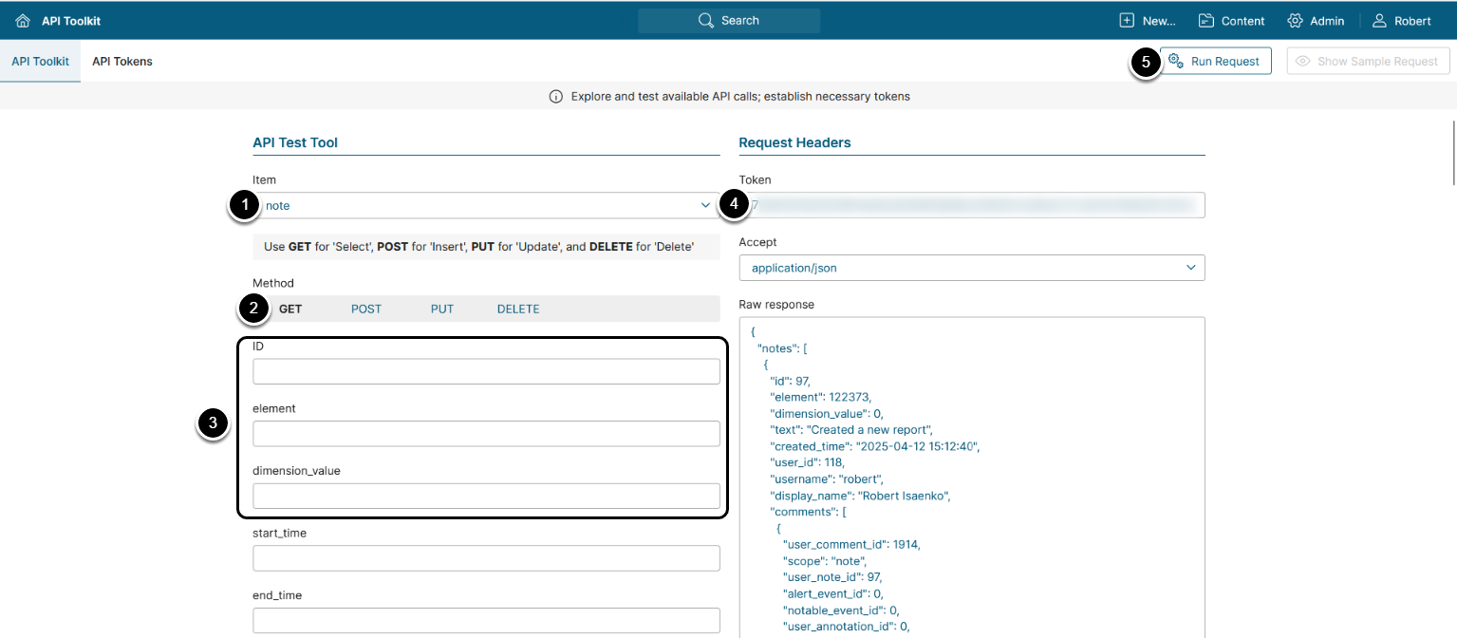This screenshot has height=638, width=1457.
Task: Click the Show Sample Request eye icon
Action: tap(1303, 61)
